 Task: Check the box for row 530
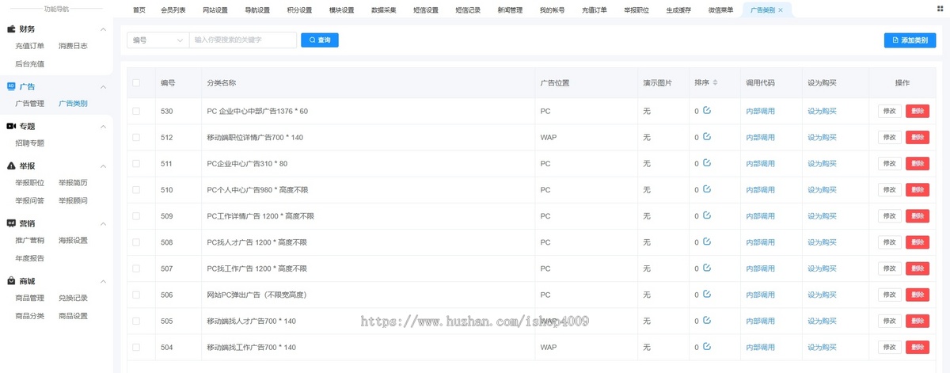[x=136, y=111]
